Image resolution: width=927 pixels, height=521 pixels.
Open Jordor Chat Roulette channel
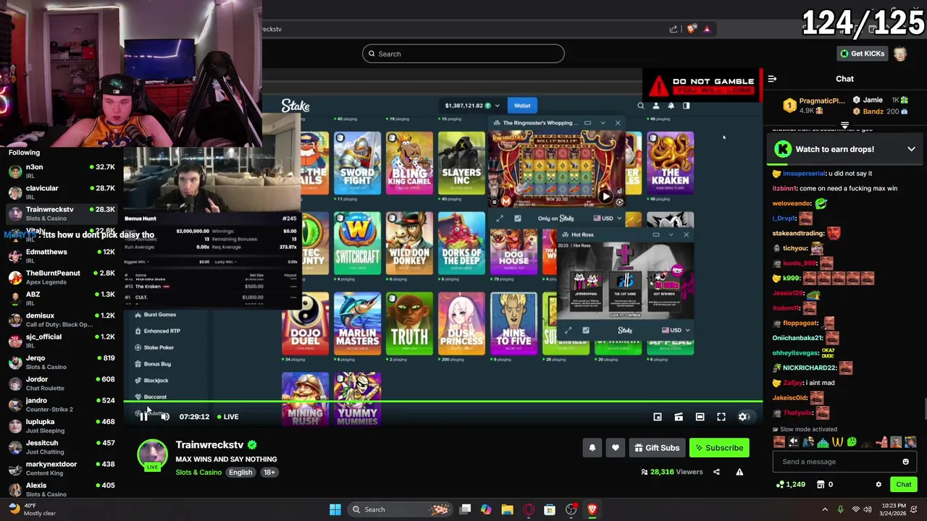[x=62, y=383]
